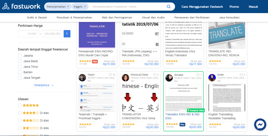Check the Jakarta location checkbox
Image resolution: width=268 pixels, height=136 pixels.
pos(20,56)
